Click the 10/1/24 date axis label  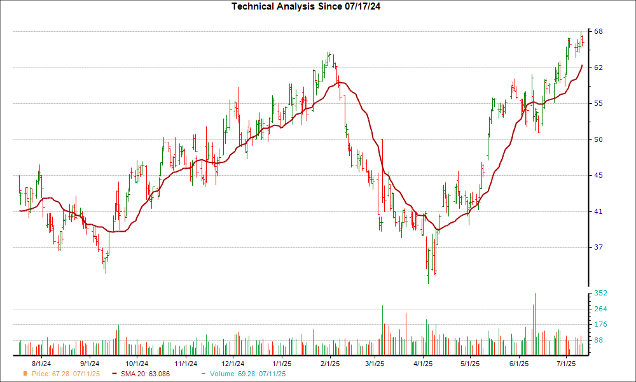137,364
